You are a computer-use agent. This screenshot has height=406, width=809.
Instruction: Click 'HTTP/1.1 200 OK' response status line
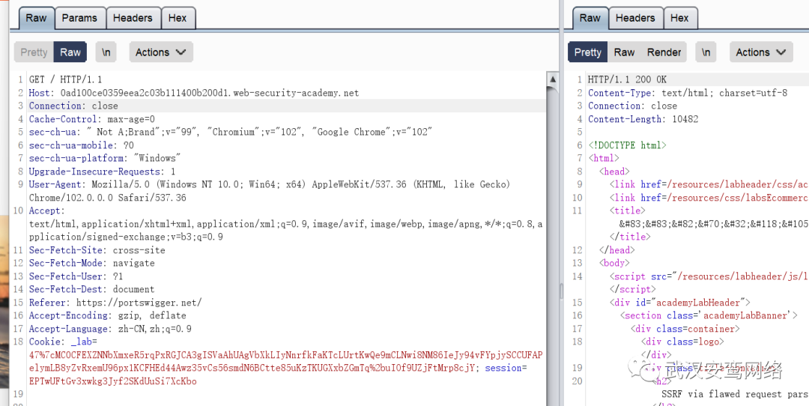(627, 79)
